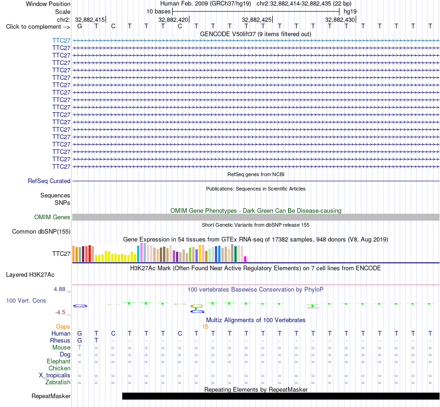Select the Mouse species label
Screen dimensions: 440x407
[x=61, y=348]
